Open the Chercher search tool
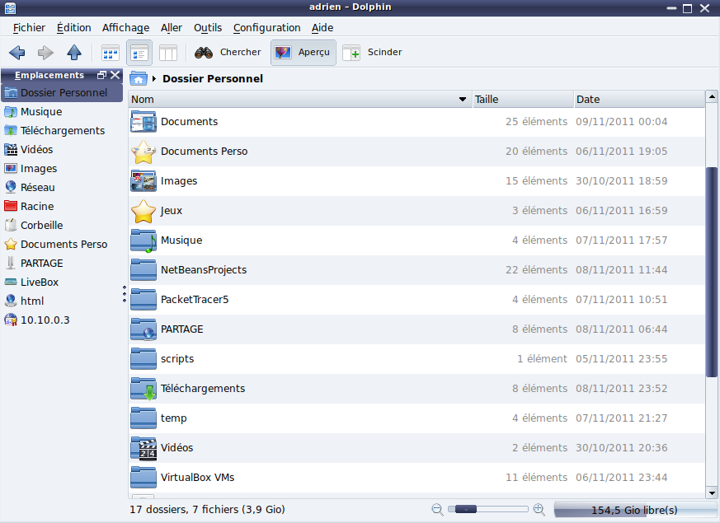Image resolution: width=720 pixels, height=523 pixels. 228,53
